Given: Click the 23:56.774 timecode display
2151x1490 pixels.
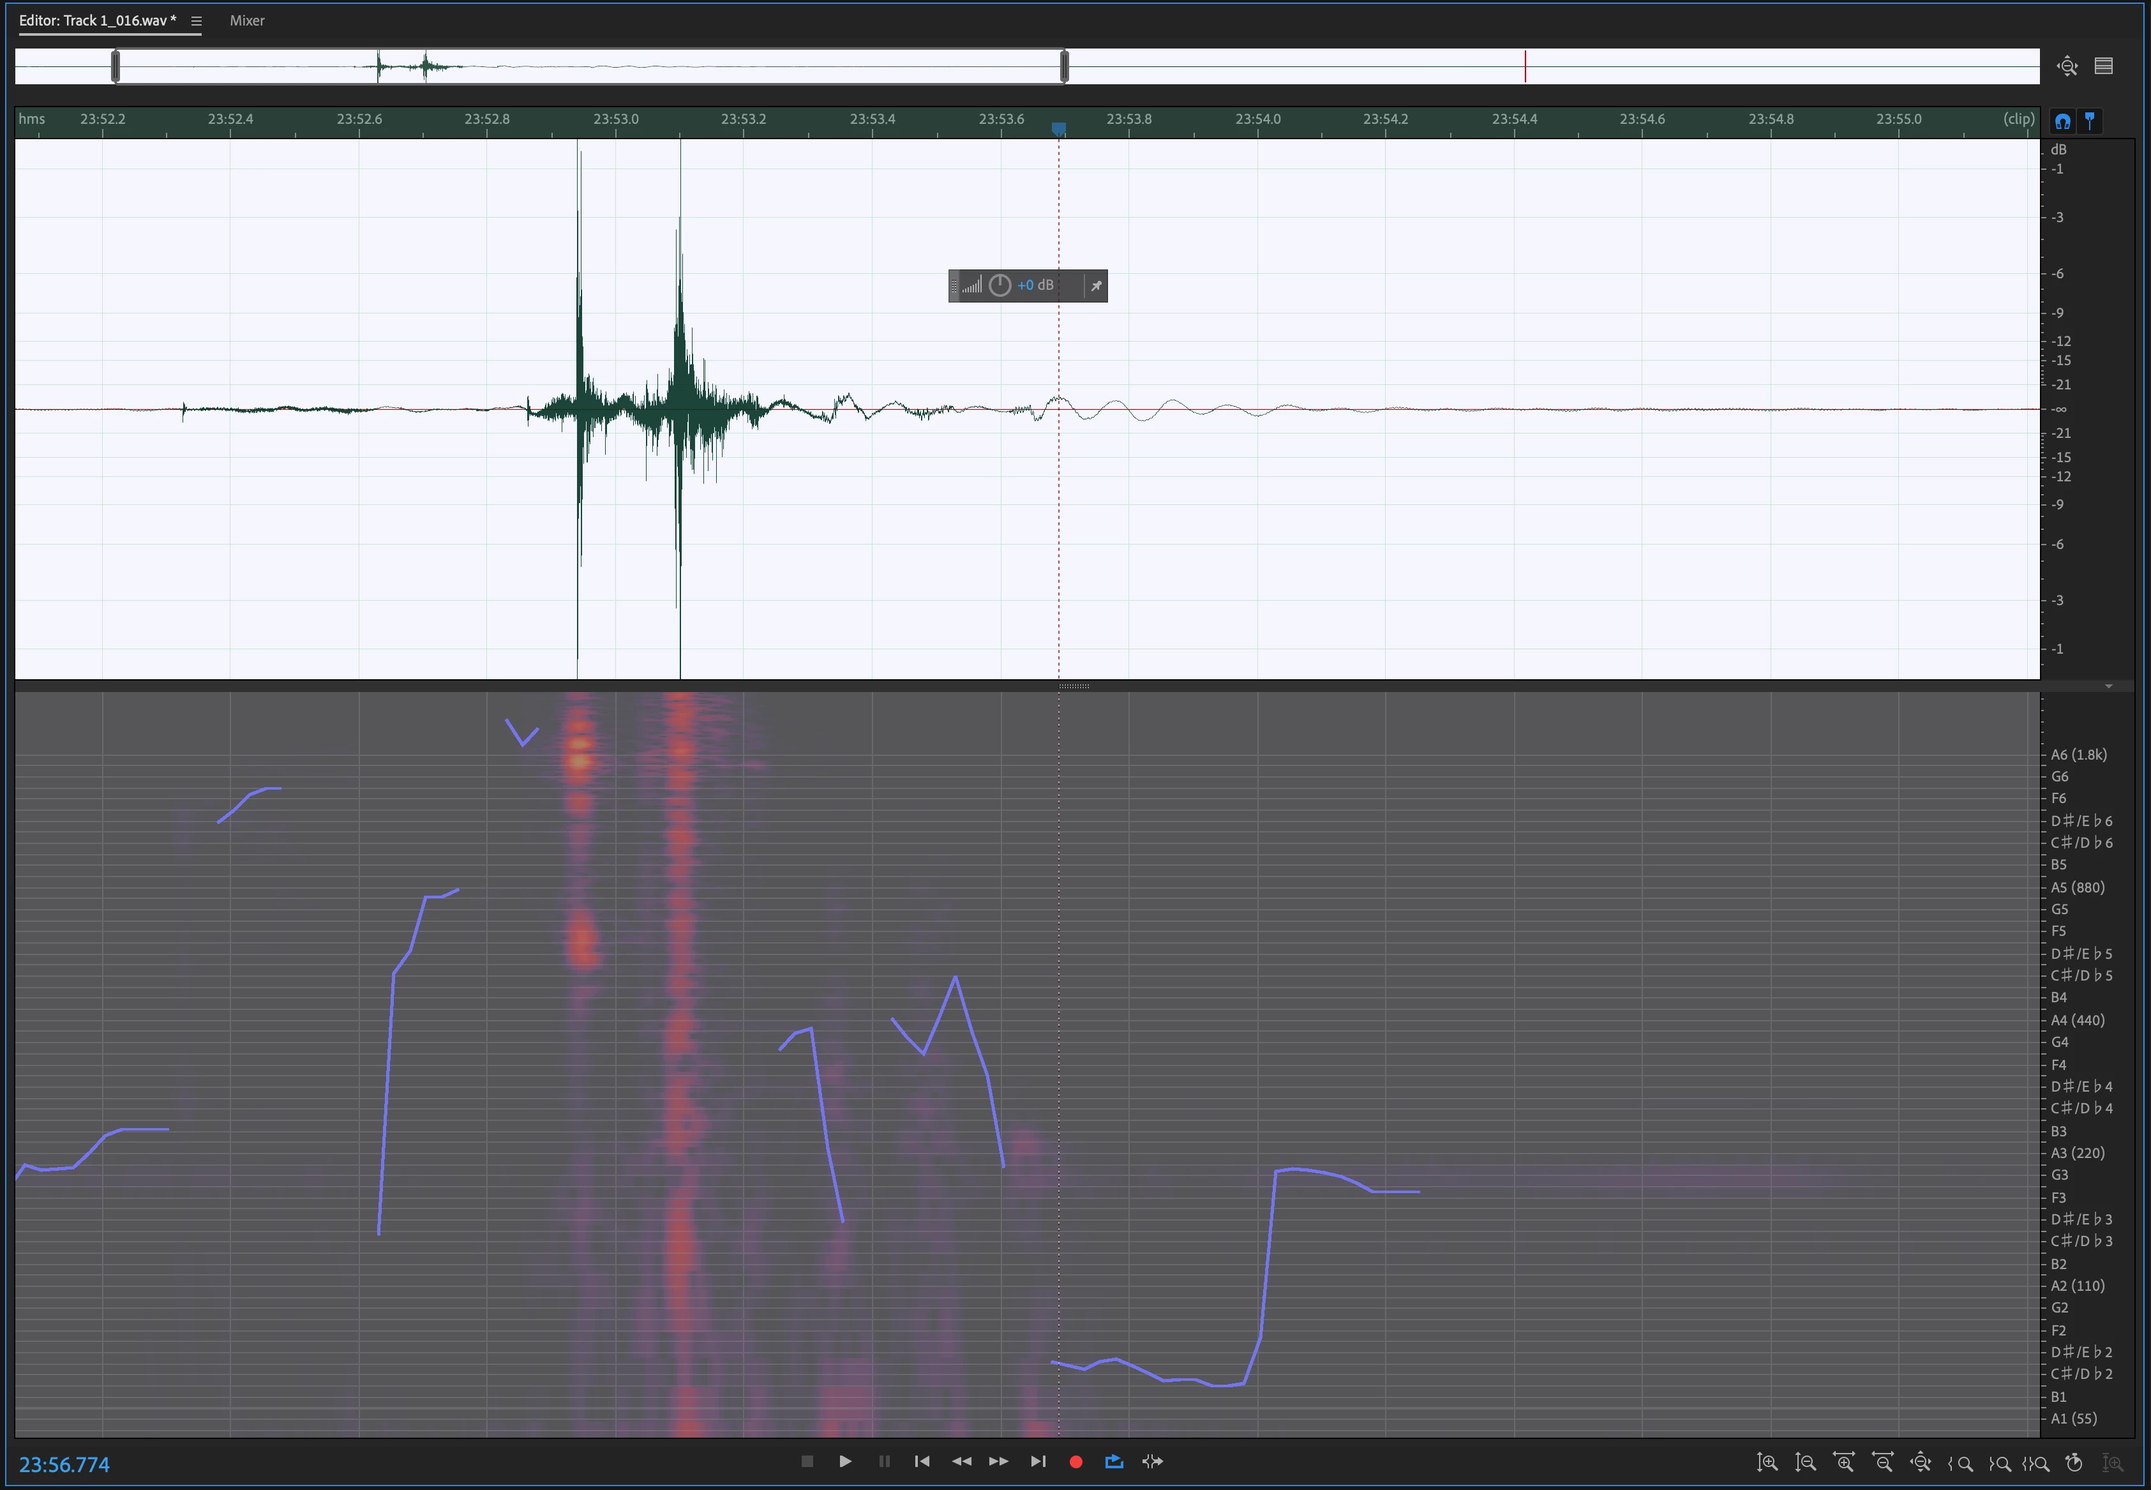Looking at the screenshot, I should tap(64, 1464).
